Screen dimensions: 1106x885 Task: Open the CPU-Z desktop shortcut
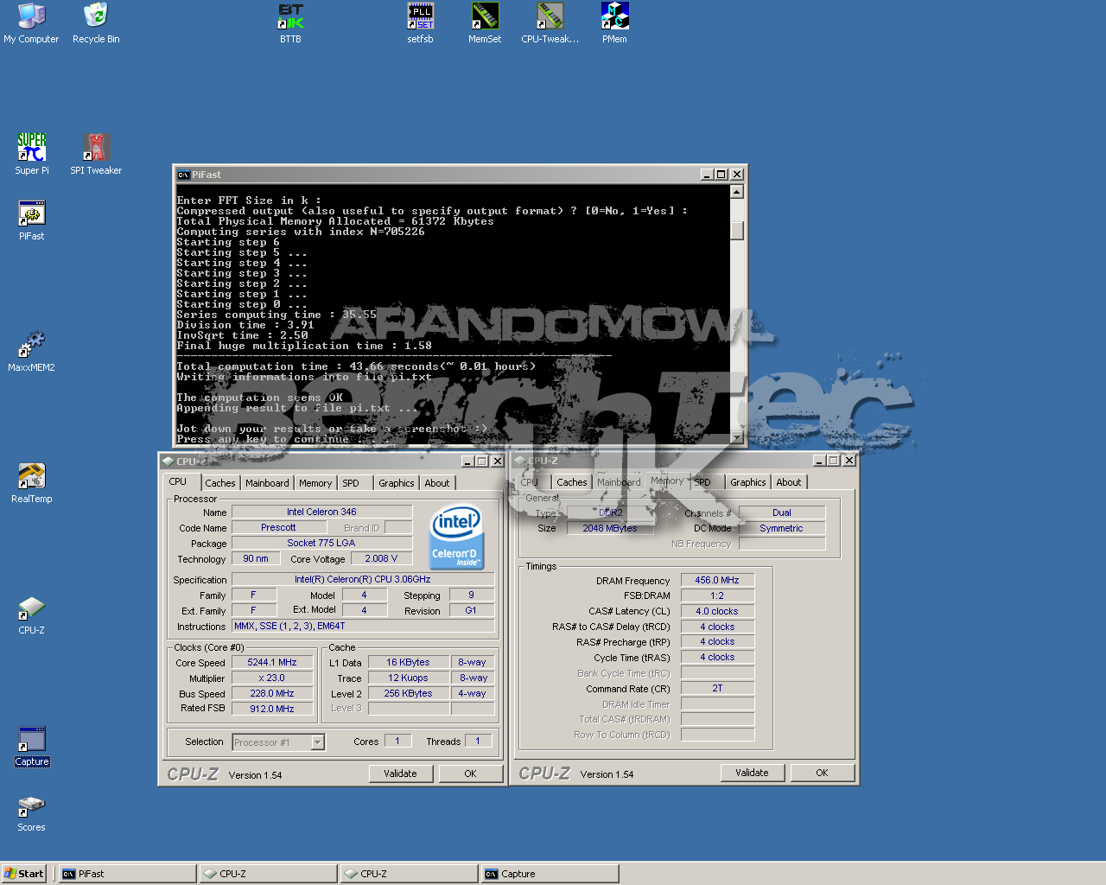[32, 614]
